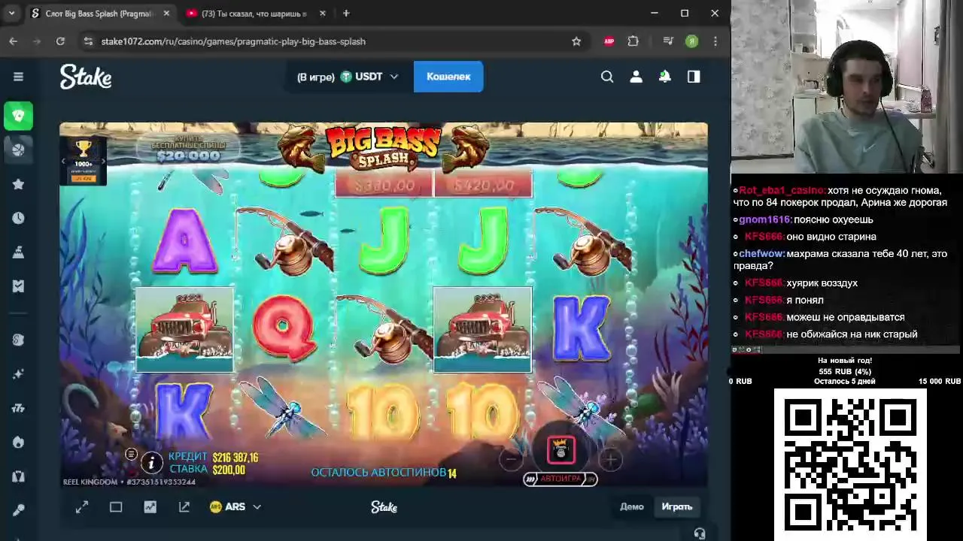Open the small game menu icon beside info

pos(131,455)
